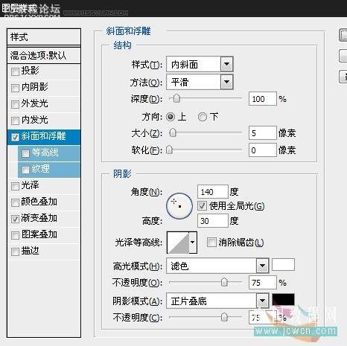Click the angle dial circle control

[x=179, y=205]
